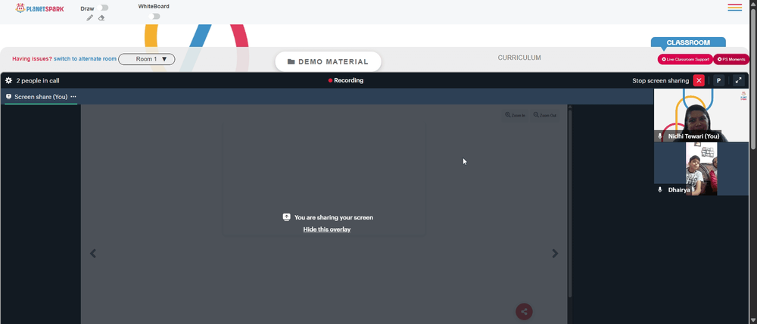Click Nidhi Tewari microphone icon
Screen dimensions: 757x324
tap(660, 137)
